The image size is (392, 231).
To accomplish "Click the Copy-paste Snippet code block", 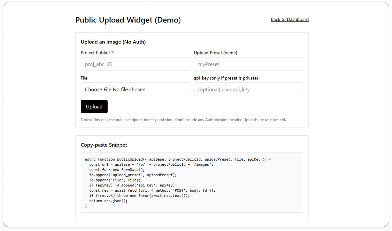I will point(192,182).
